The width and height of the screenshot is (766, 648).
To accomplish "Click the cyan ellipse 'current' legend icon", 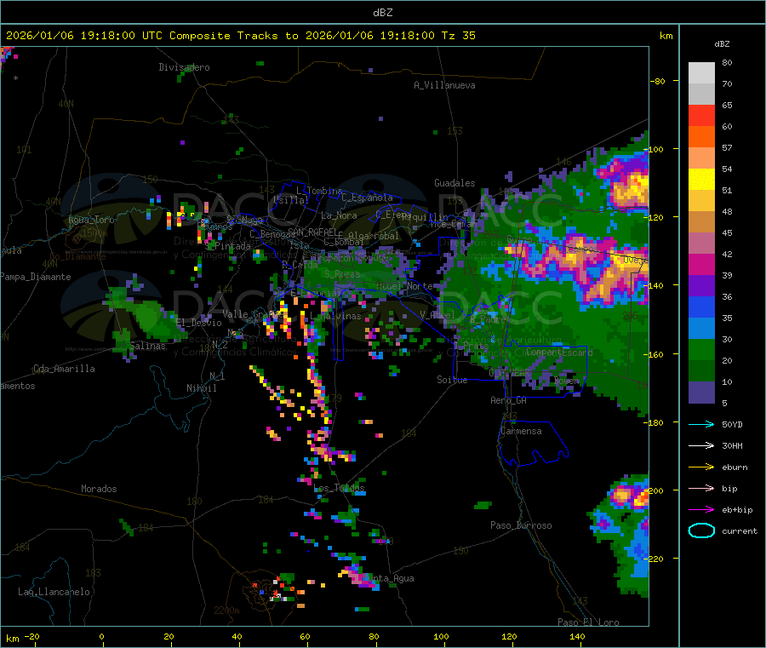I will tap(701, 530).
